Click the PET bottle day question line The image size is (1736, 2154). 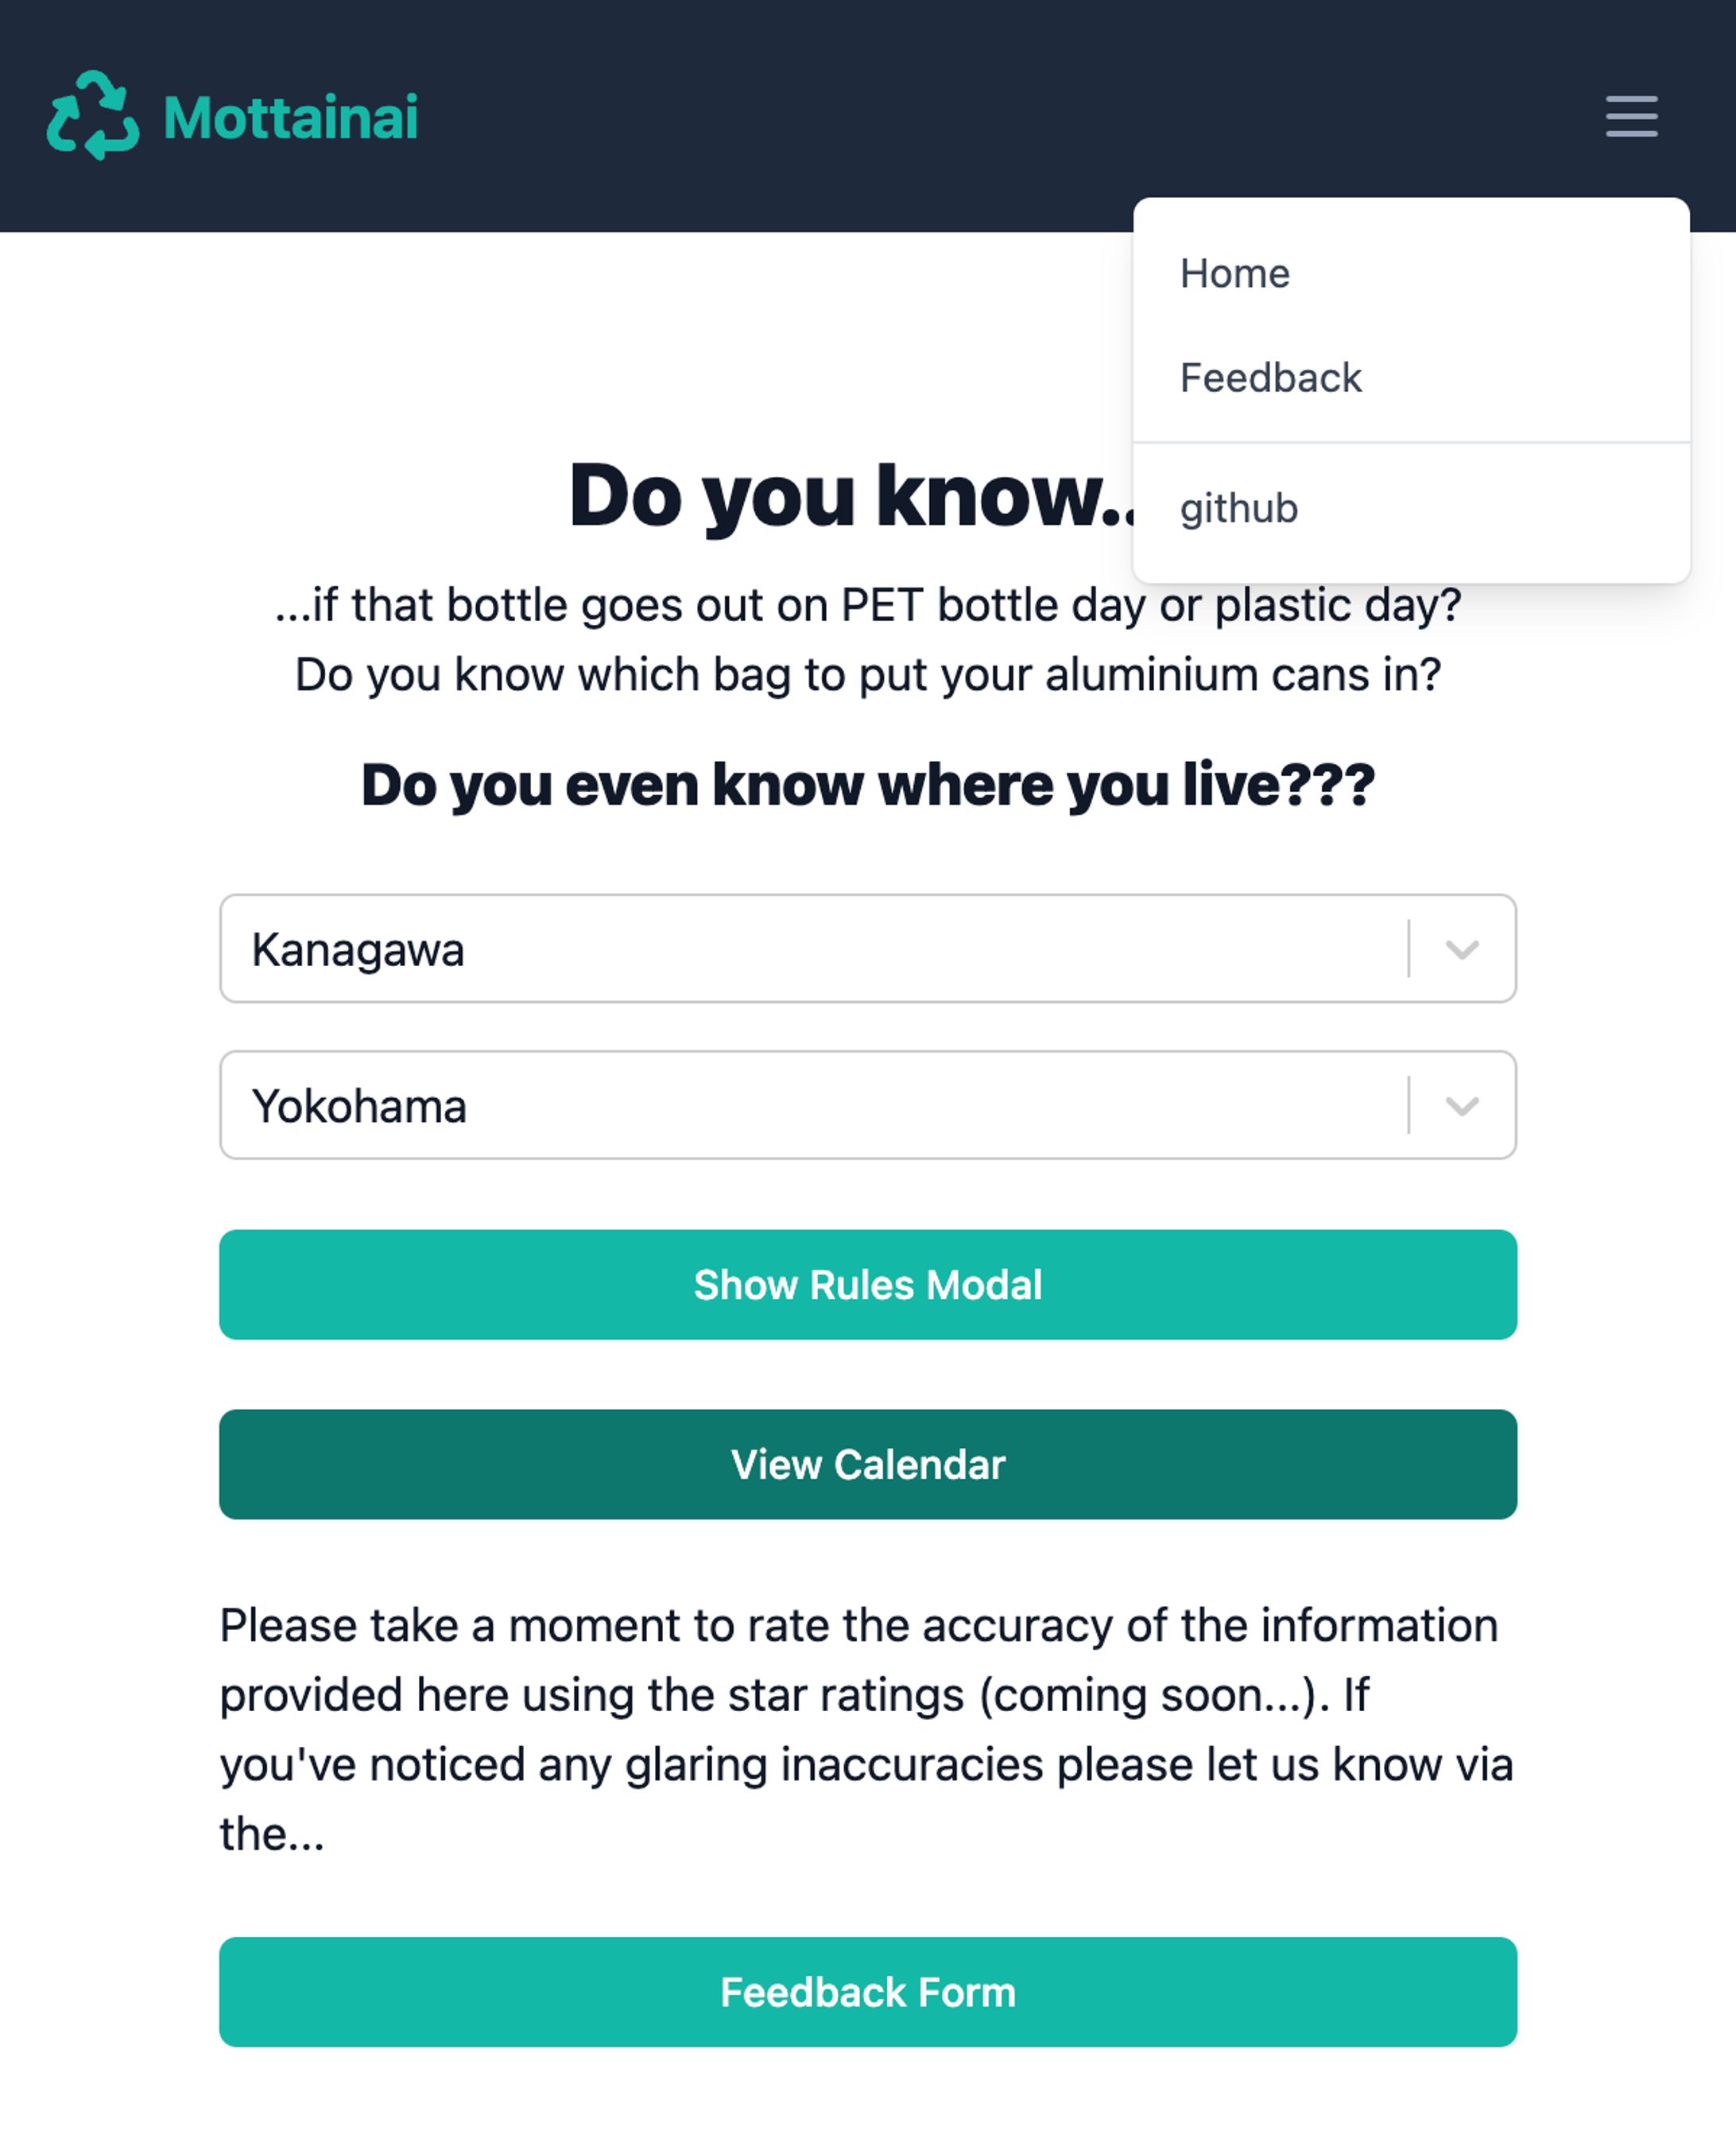(x=867, y=605)
